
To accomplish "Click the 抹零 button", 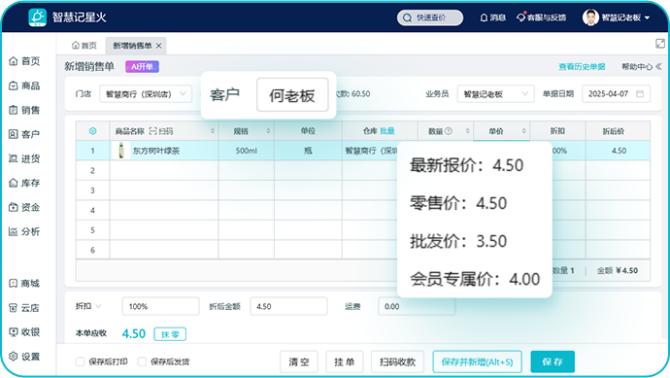I will coord(170,334).
